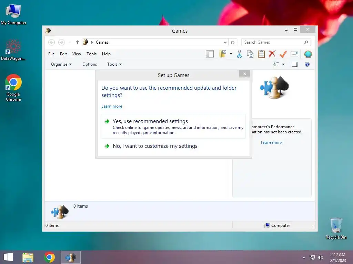Screen dimensions: 353x264
Task: Click the large Games logo in the right pane
Action: 274,87
